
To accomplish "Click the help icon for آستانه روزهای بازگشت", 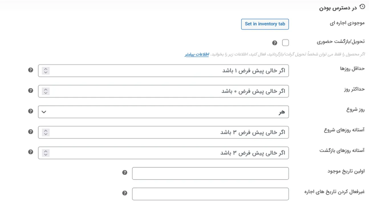I will click(x=31, y=152).
